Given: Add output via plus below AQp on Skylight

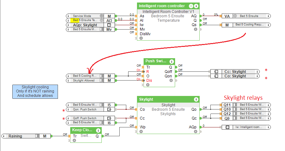Looking at the screenshot, I should (196, 131).
